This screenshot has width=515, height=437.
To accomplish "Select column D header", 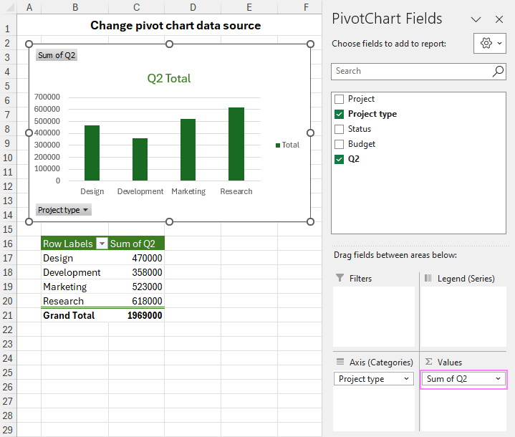I will pyautogui.click(x=193, y=7).
